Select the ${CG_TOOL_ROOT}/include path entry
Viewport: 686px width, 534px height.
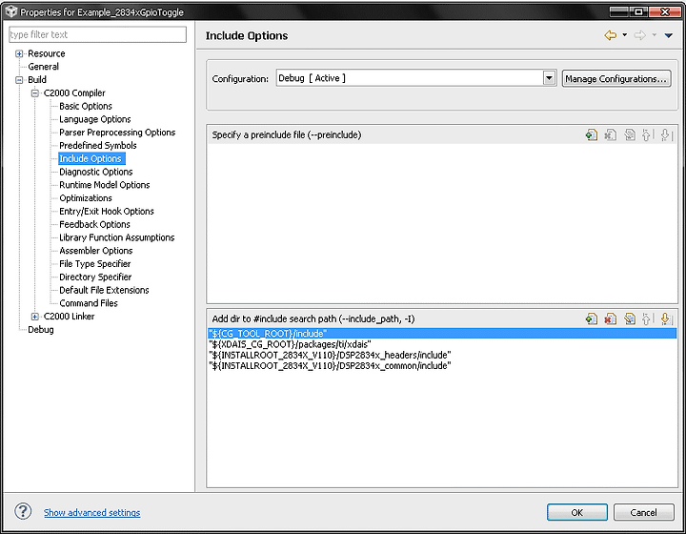tap(442, 334)
